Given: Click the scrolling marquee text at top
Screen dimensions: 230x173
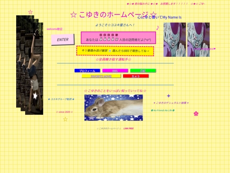Looking at the screenshot, I should click(166, 4).
